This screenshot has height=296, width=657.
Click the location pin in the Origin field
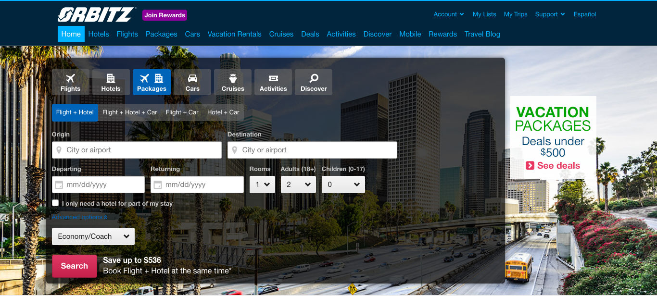coord(59,150)
